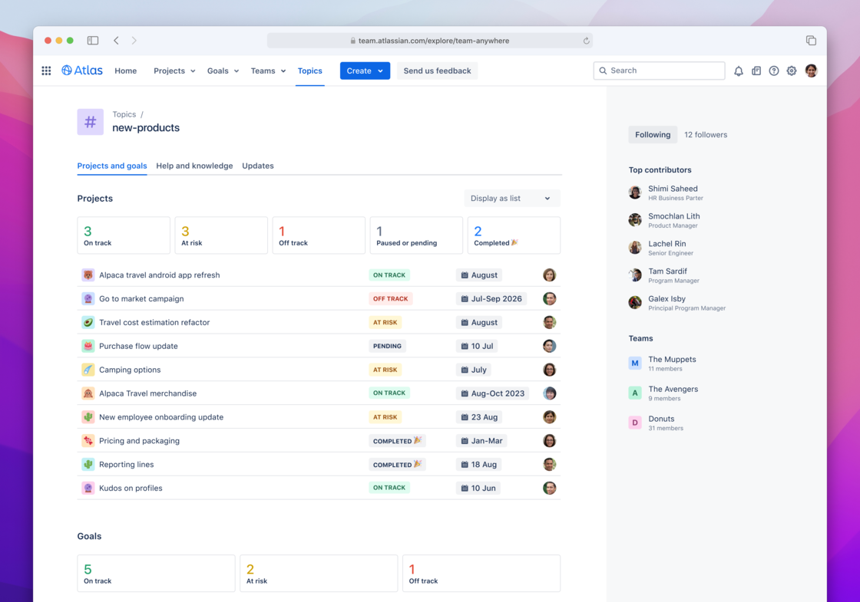Click the new-products topic hashtag icon
This screenshot has width=860, height=602.
click(x=90, y=122)
